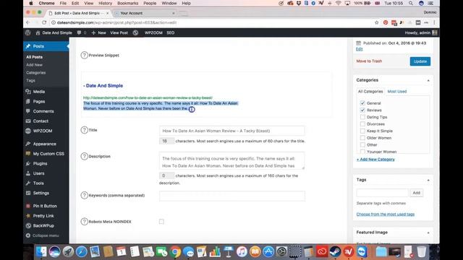Uncheck the Reviews category

coord(362,110)
